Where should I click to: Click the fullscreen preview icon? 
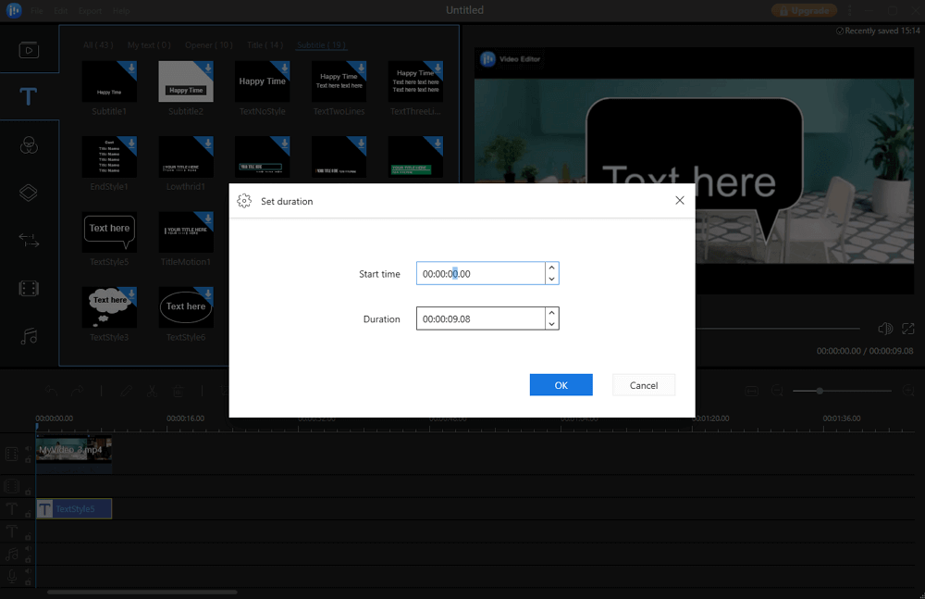[x=908, y=329]
